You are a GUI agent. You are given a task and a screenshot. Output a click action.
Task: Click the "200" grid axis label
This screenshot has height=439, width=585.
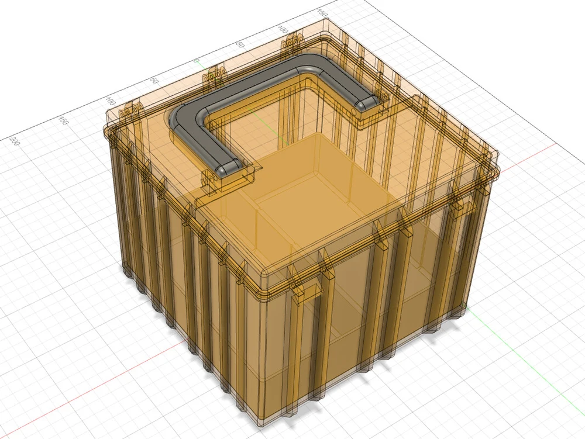[x=15, y=141]
